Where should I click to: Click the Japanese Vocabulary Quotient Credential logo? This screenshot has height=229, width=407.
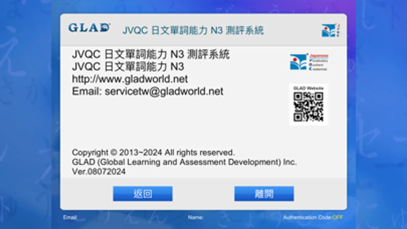[309, 62]
